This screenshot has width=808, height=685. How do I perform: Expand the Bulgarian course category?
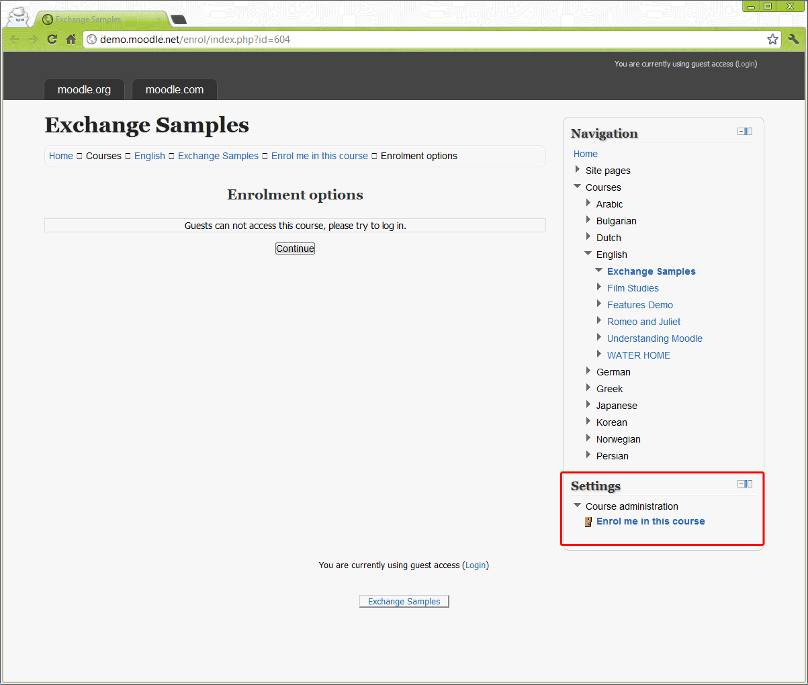[x=588, y=220]
